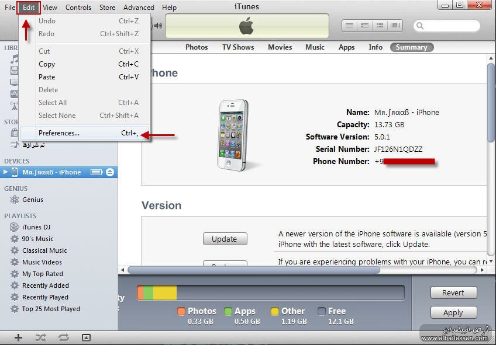
Task: Click the green Apps legend swatch
Action: (x=228, y=311)
